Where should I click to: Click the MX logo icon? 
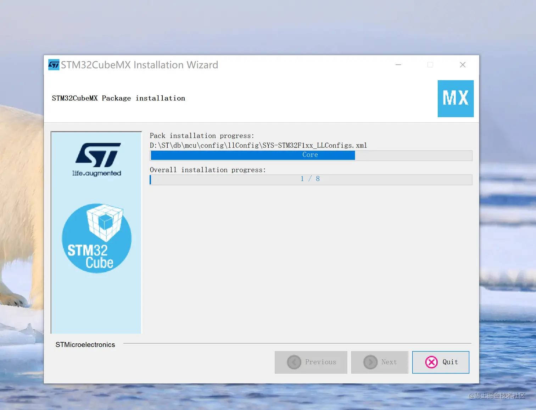456,99
